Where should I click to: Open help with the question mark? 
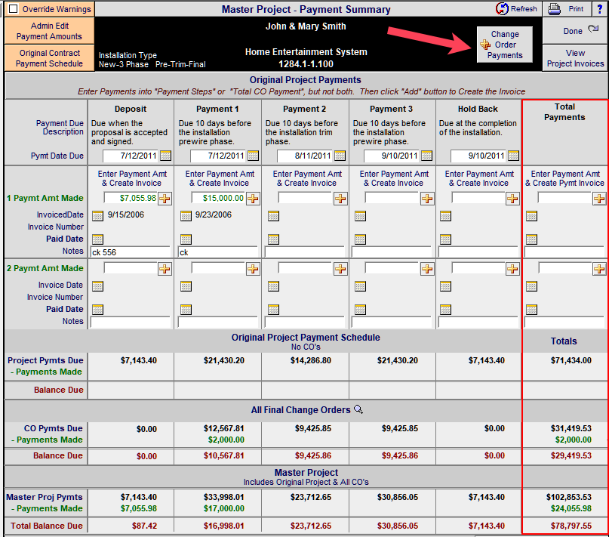tap(600, 8)
